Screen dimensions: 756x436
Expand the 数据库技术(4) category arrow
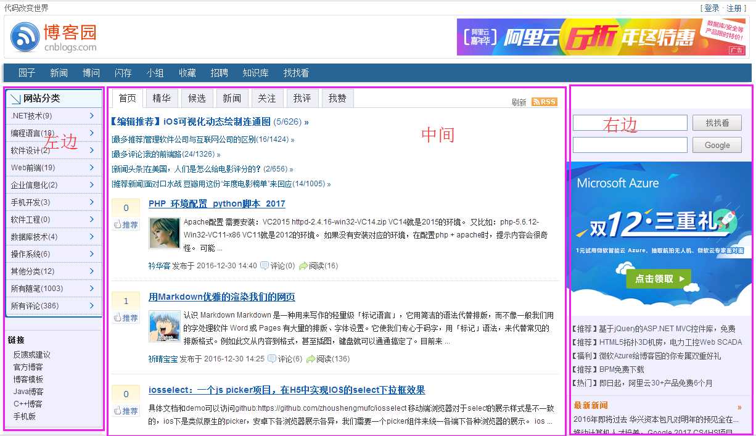(91, 236)
